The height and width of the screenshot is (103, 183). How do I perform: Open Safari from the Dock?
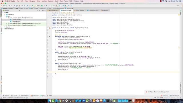pyautogui.click(x=56, y=101)
